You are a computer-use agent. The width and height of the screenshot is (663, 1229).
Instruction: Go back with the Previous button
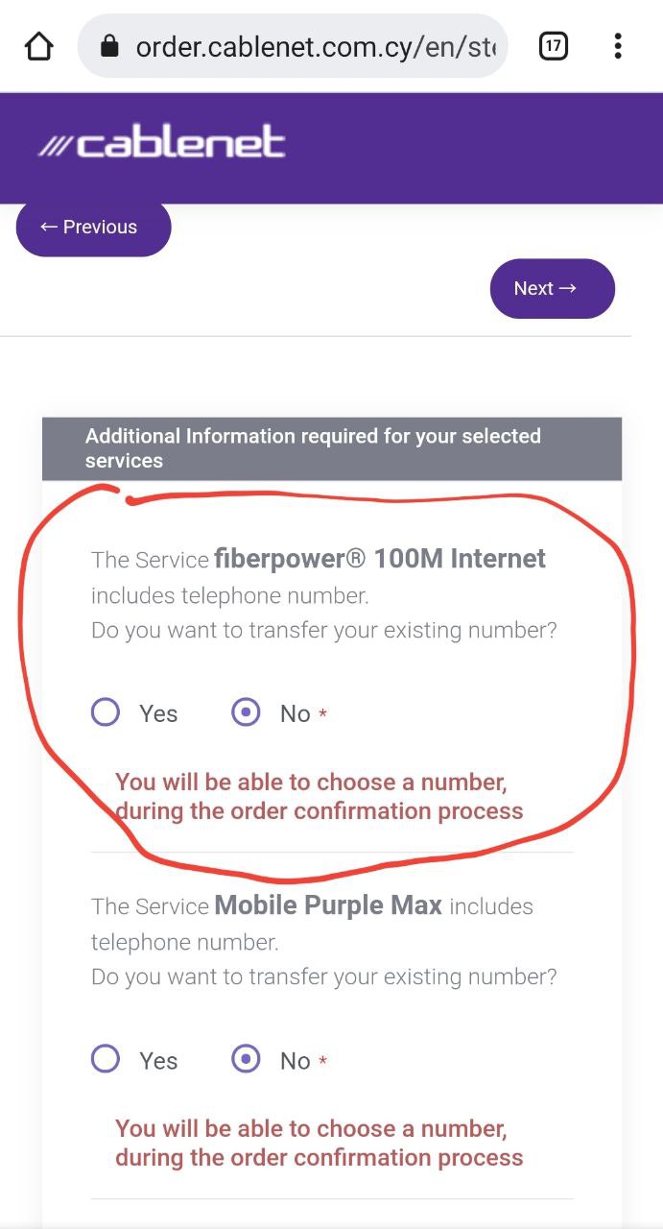coord(93,228)
